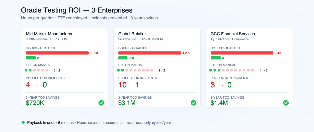
Task: Select the Mid-Market Manufacturer heading
Action: pos(49,34)
